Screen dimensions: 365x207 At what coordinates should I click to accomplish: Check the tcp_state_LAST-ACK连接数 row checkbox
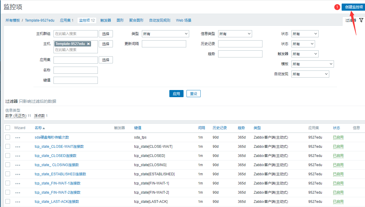click(8, 201)
